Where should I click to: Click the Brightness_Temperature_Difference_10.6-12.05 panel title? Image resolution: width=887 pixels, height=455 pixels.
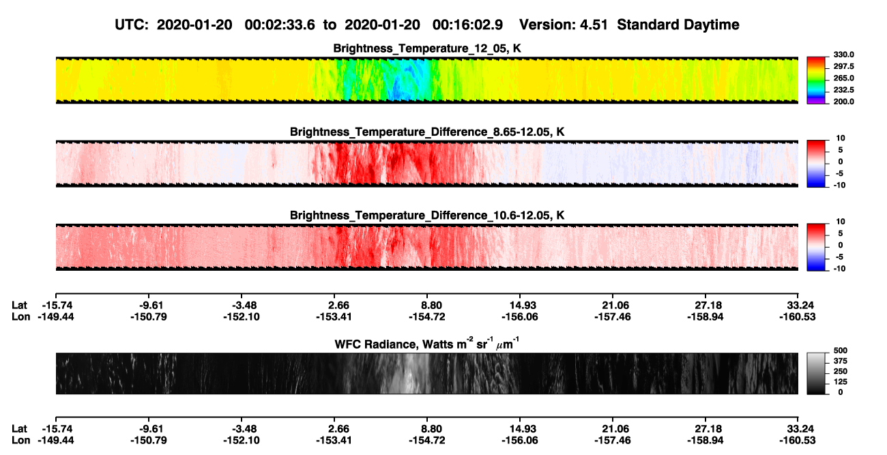pos(427,216)
